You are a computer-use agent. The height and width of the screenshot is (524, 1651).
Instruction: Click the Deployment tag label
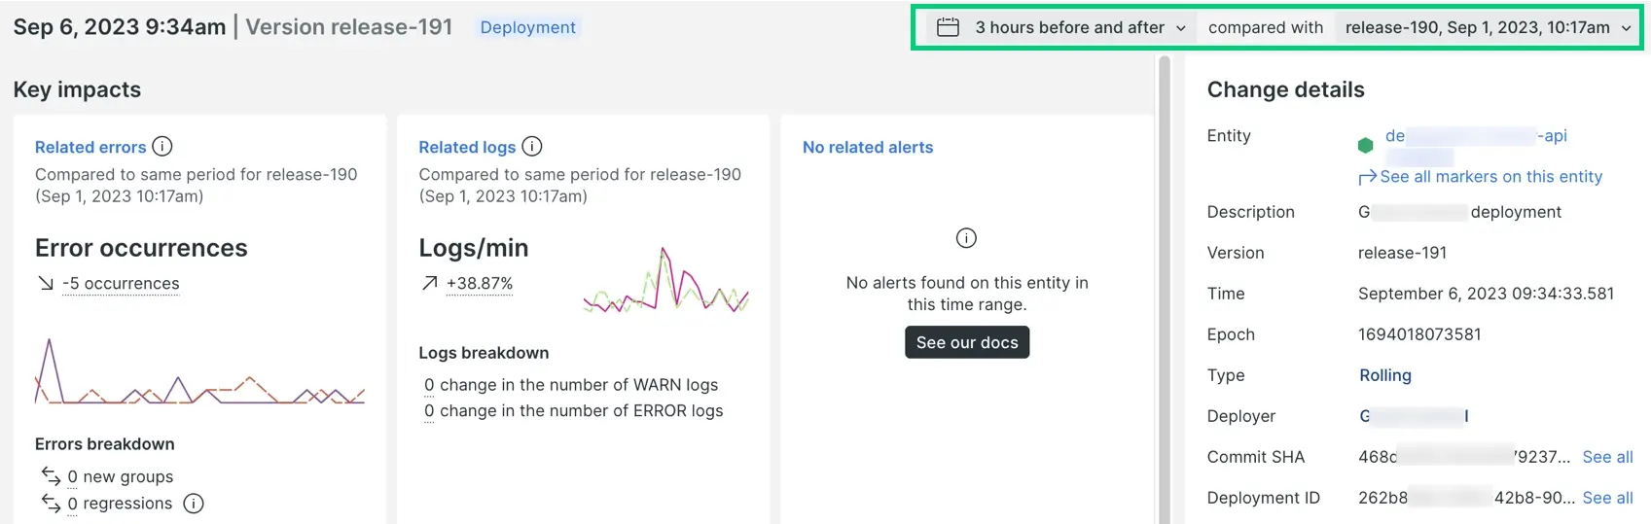527,27
